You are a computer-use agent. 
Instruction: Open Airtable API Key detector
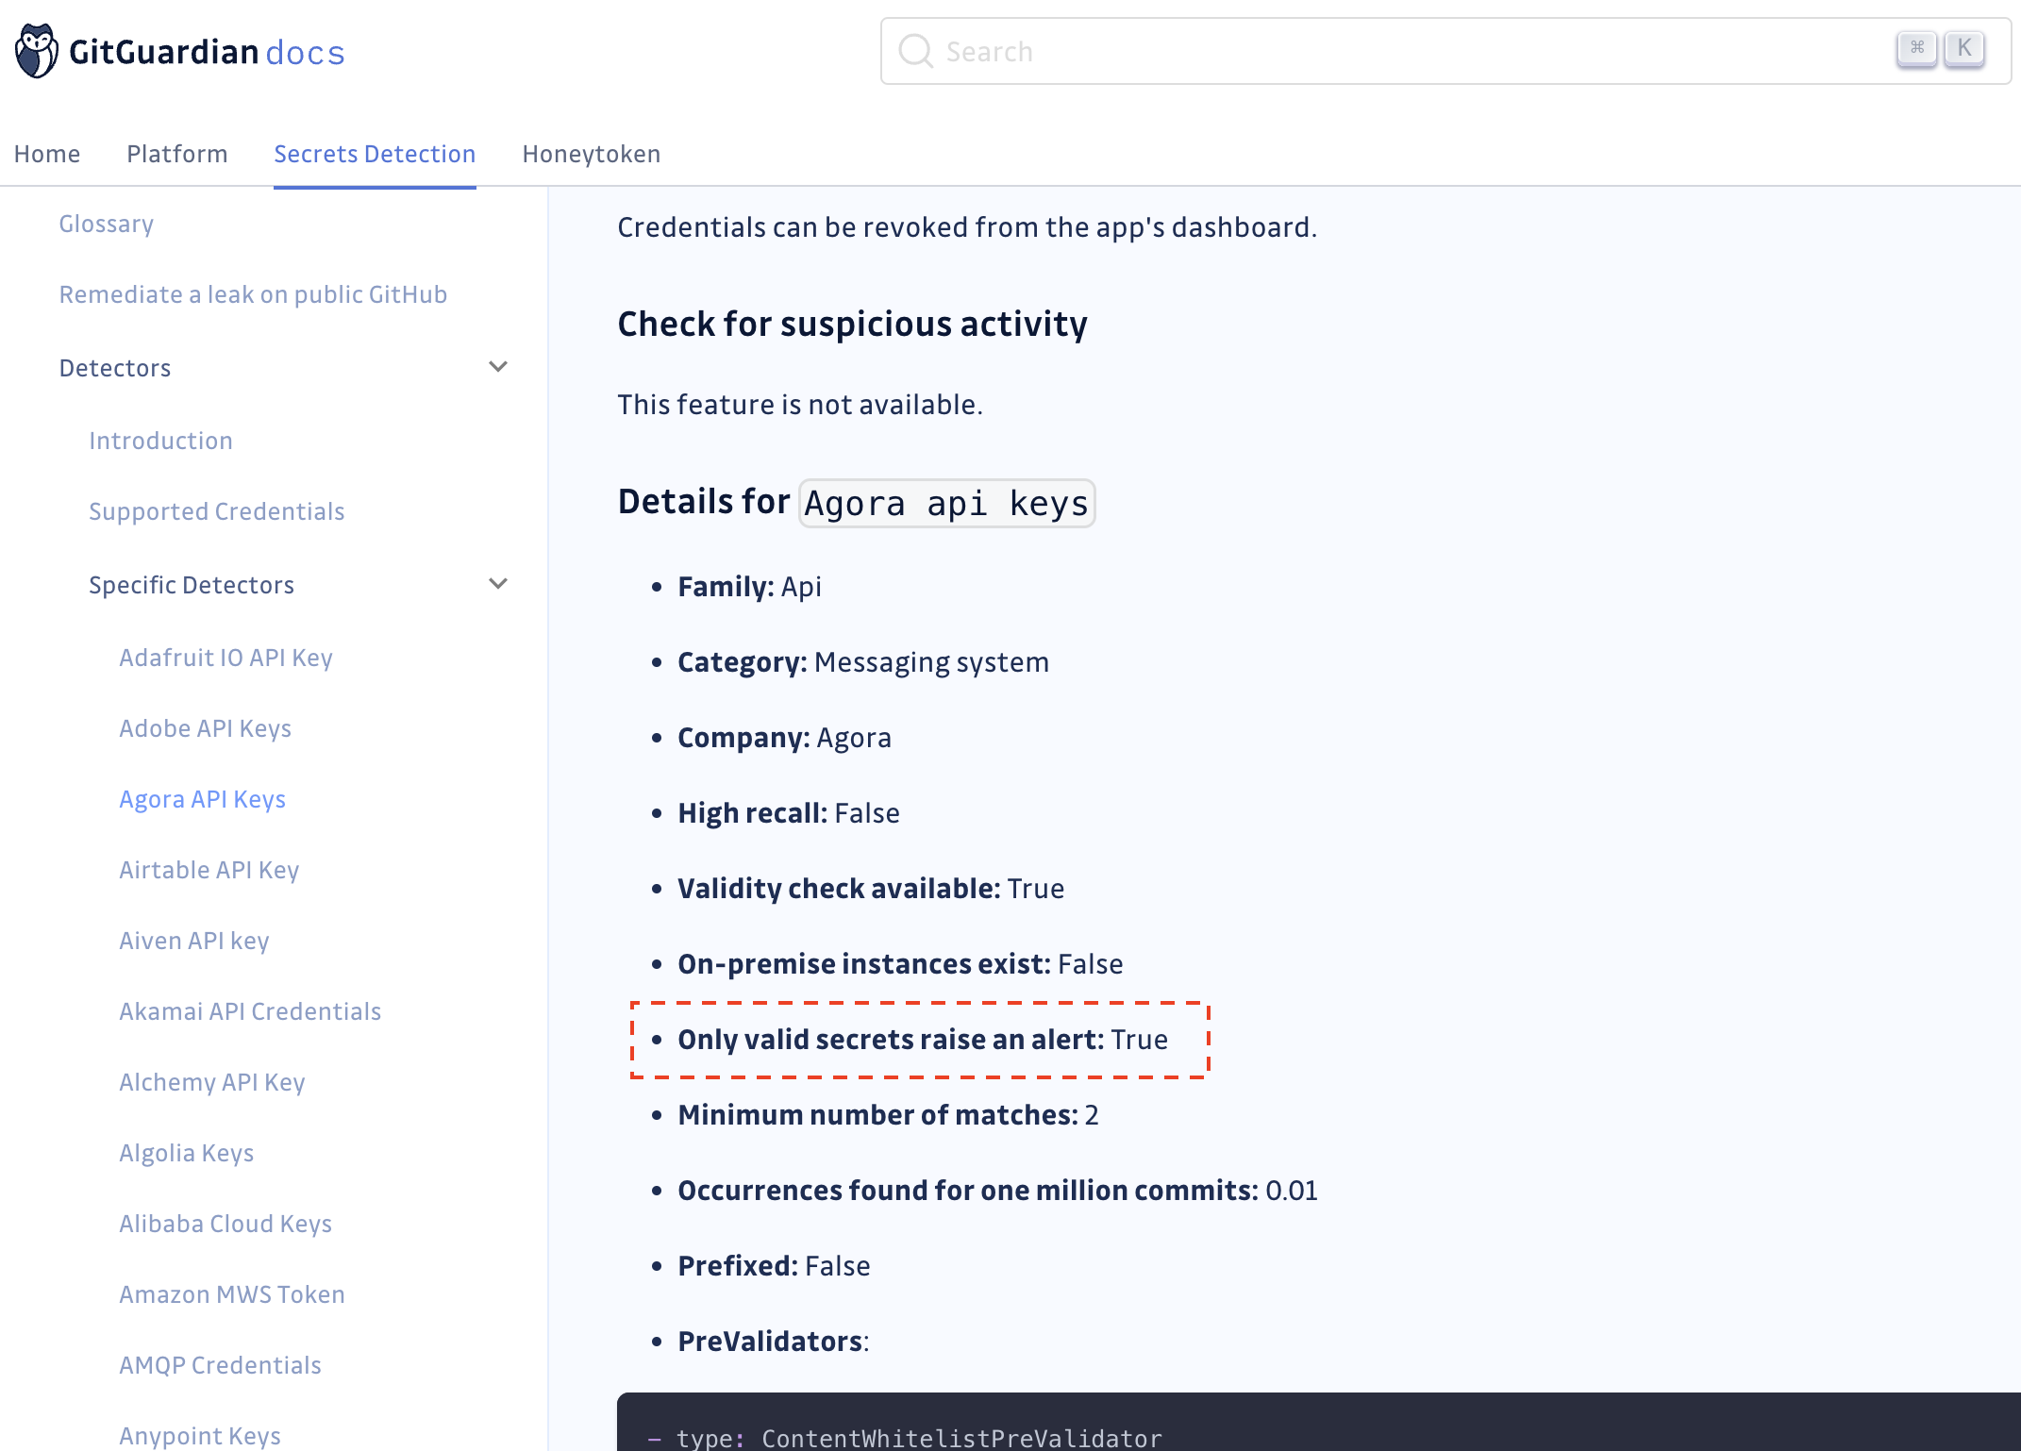click(x=209, y=870)
